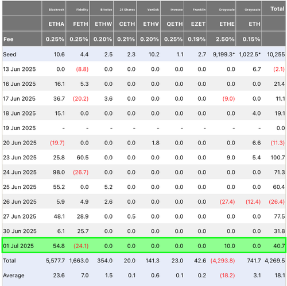Image resolution: width=287 pixels, height=286 pixels.
Task: Click the Average row label
Action: [x=14, y=276]
